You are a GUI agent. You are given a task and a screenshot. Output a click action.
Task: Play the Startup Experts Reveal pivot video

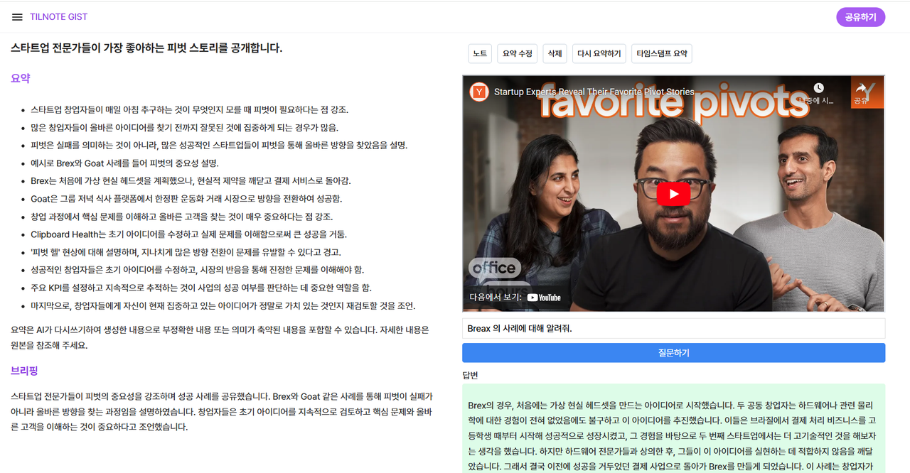pyautogui.click(x=673, y=193)
